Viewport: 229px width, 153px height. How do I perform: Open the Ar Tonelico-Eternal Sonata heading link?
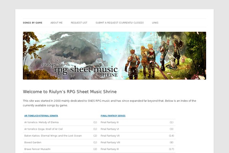tap(41, 116)
